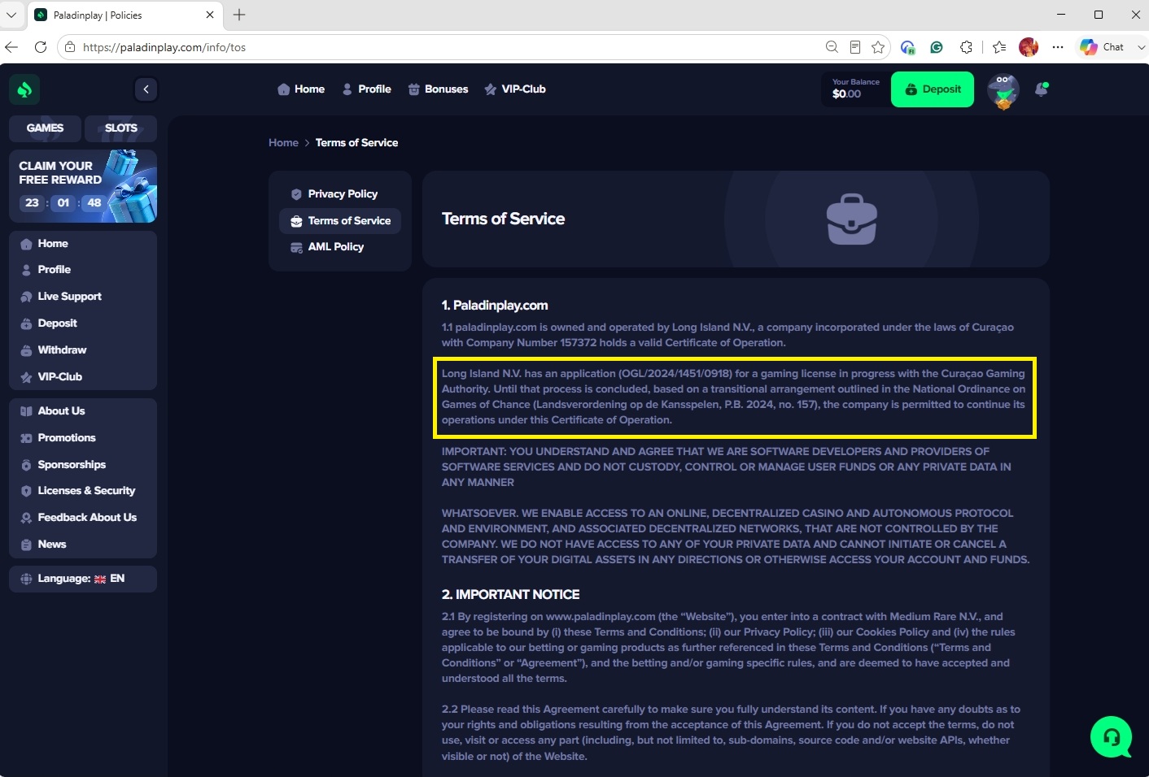This screenshot has width=1149, height=777.
Task: Select Terms of Service in the policies menu
Action: pyautogui.click(x=340, y=221)
